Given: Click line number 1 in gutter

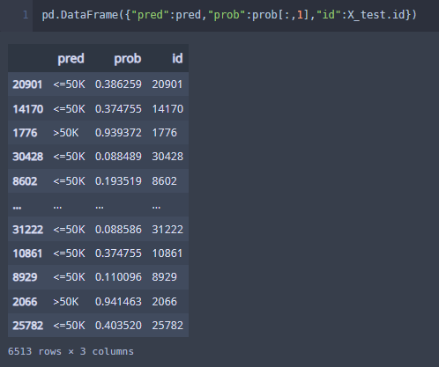Looking at the screenshot, I should tap(26, 15).
